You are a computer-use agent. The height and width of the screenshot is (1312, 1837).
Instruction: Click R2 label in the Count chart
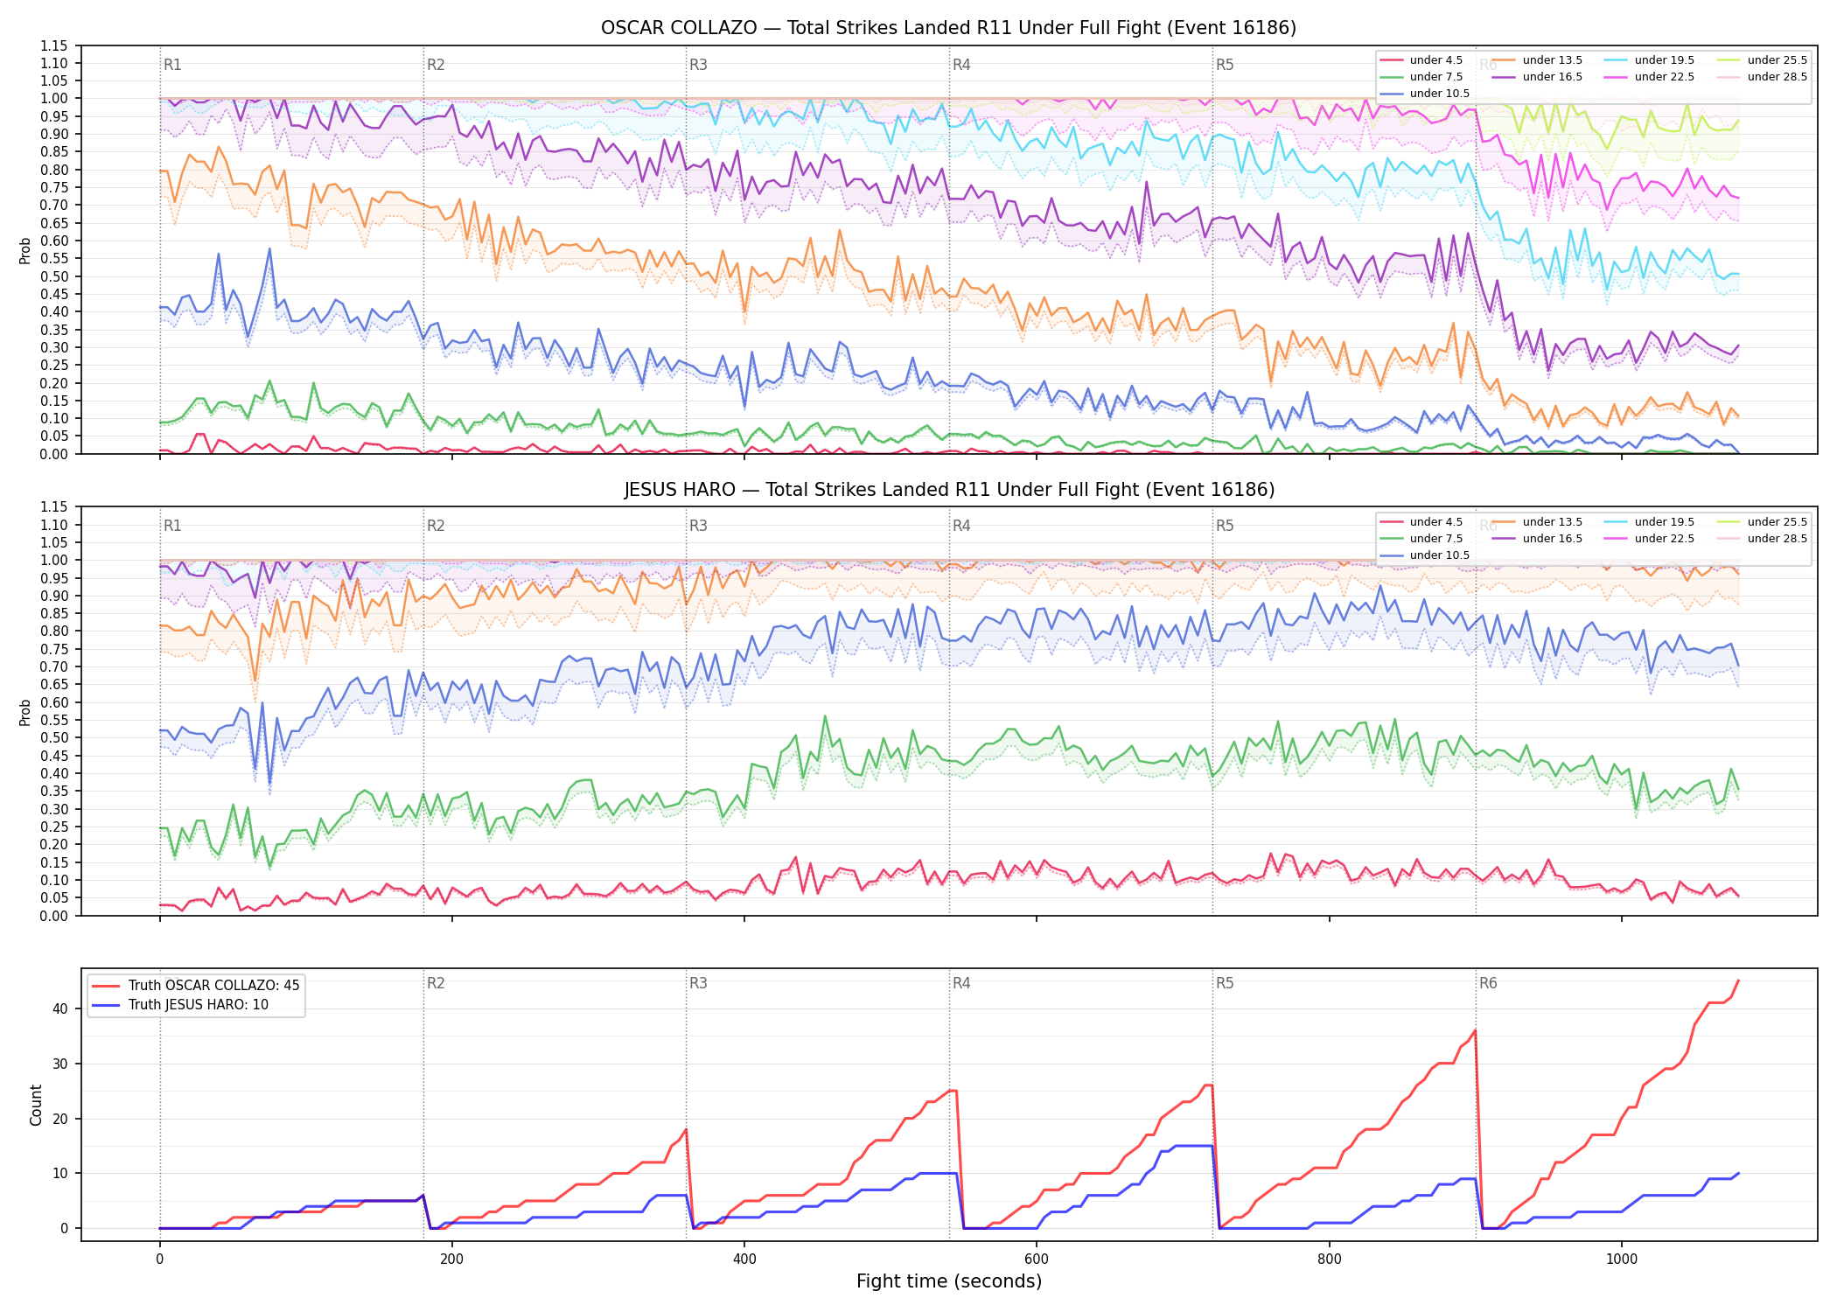[436, 983]
